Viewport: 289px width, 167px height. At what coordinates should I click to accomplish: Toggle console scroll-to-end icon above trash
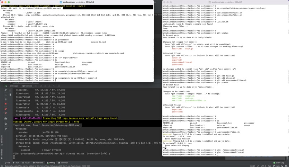click(x=10, y=90)
